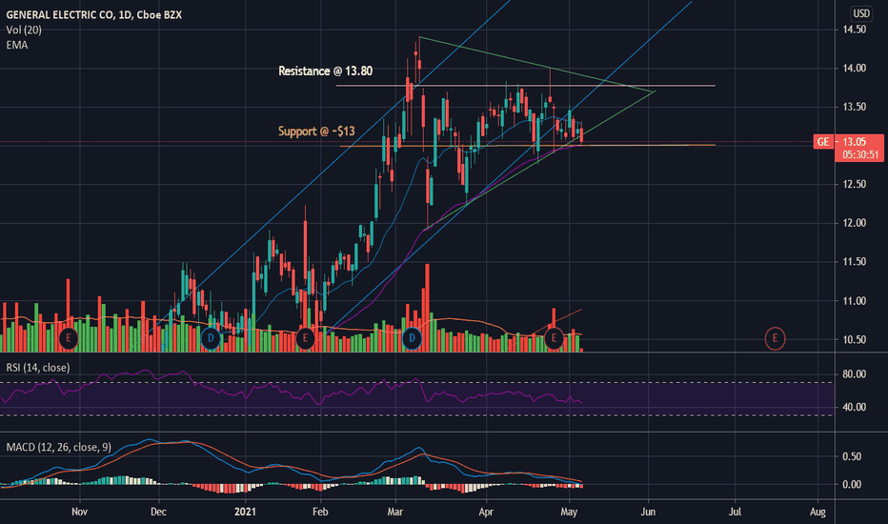Click the MACD 0.00 scale label
888x524 pixels.
(x=852, y=484)
